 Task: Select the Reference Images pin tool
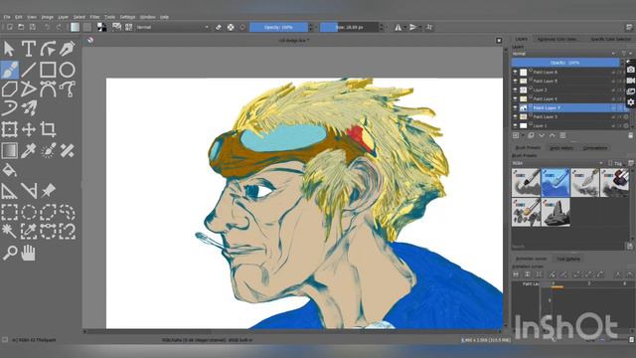click(48, 191)
